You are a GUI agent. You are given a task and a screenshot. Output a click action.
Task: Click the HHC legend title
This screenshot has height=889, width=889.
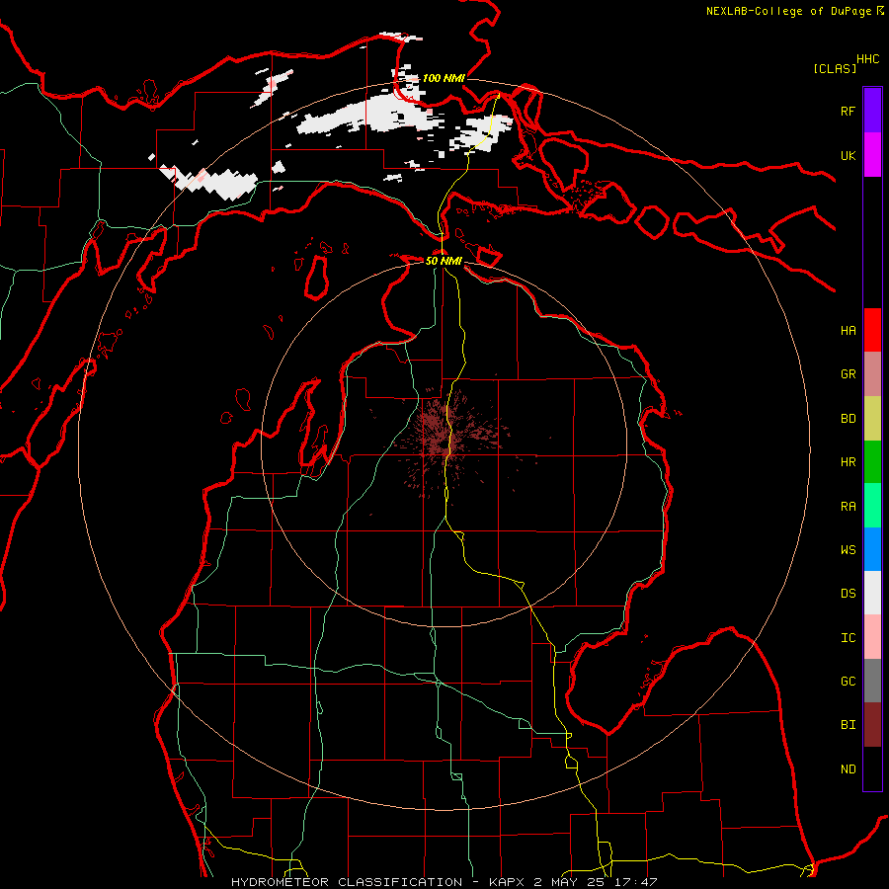click(867, 59)
